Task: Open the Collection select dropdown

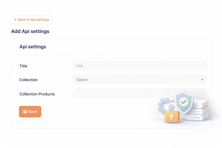Action: click(x=139, y=80)
